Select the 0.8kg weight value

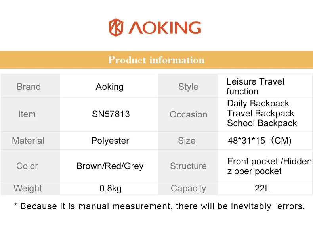(x=111, y=189)
